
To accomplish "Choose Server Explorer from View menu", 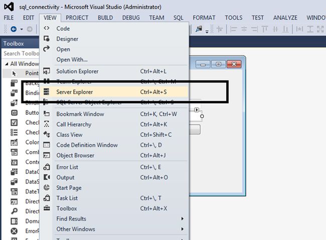I will tap(114, 92).
